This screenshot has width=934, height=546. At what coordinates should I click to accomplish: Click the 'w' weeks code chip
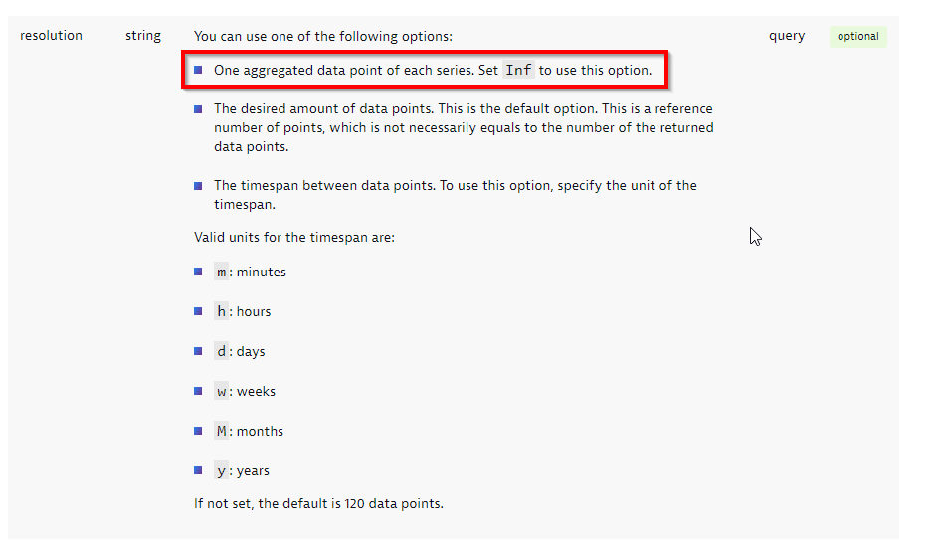(222, 392)
